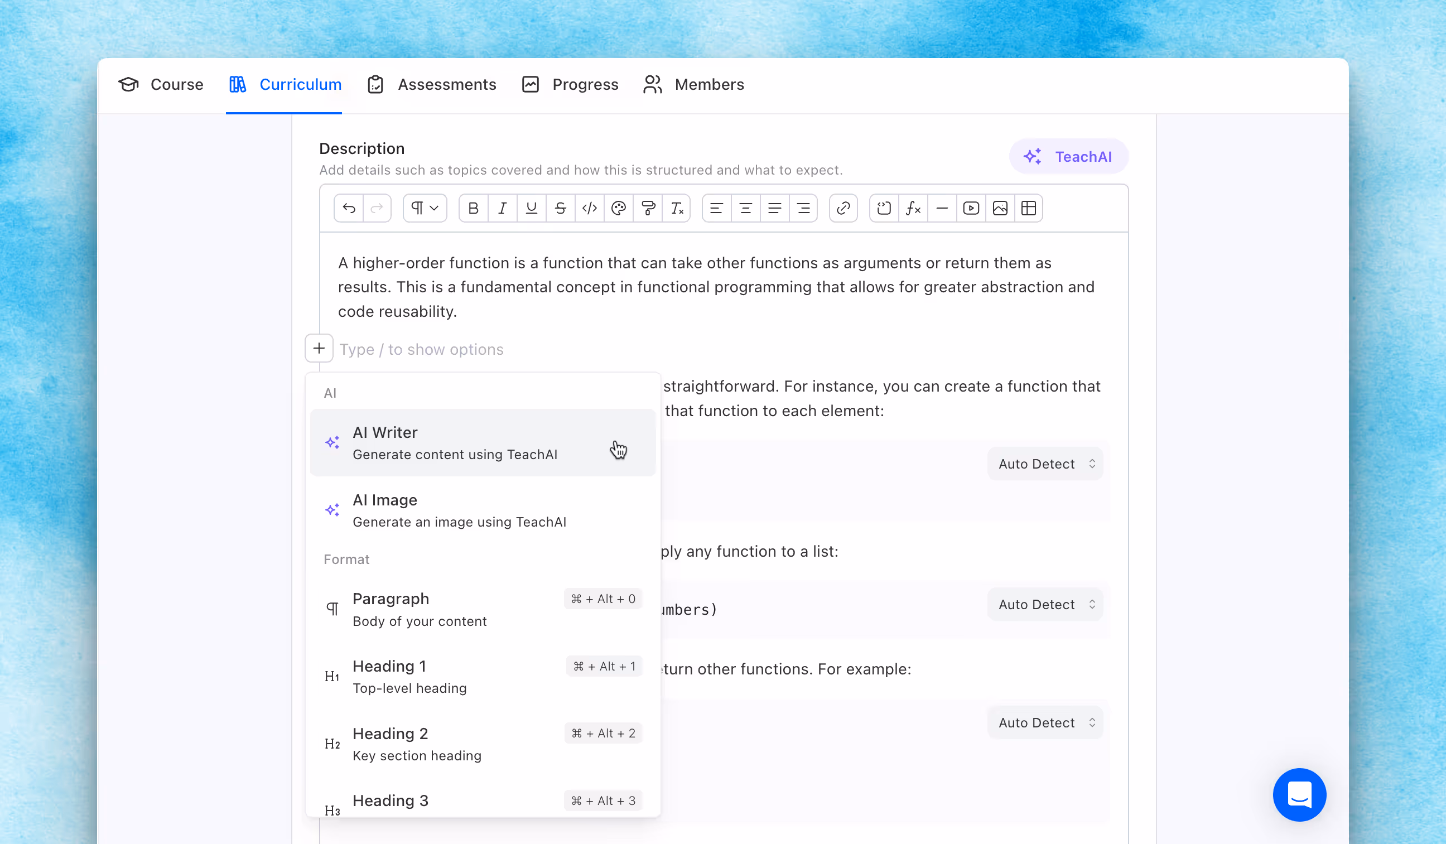Open the chat support bubble
This screenshot has height=844, width=1446.
pos(1299,795)
